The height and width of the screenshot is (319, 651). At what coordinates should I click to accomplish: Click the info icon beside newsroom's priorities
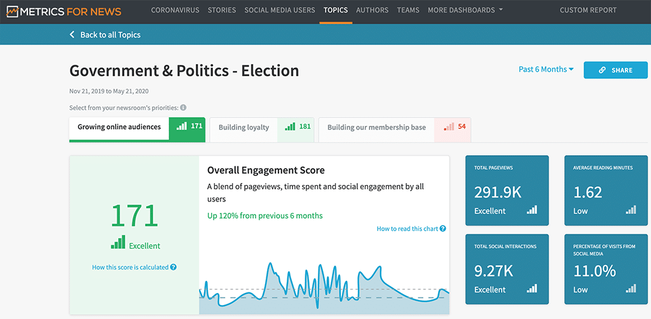(183, 107)
